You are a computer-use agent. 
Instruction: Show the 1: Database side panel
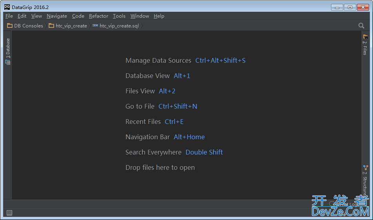click(x=8, y=48)
